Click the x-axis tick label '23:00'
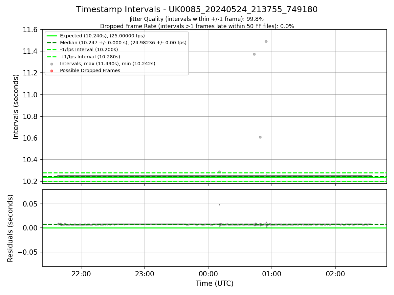 tap(144, 274)
